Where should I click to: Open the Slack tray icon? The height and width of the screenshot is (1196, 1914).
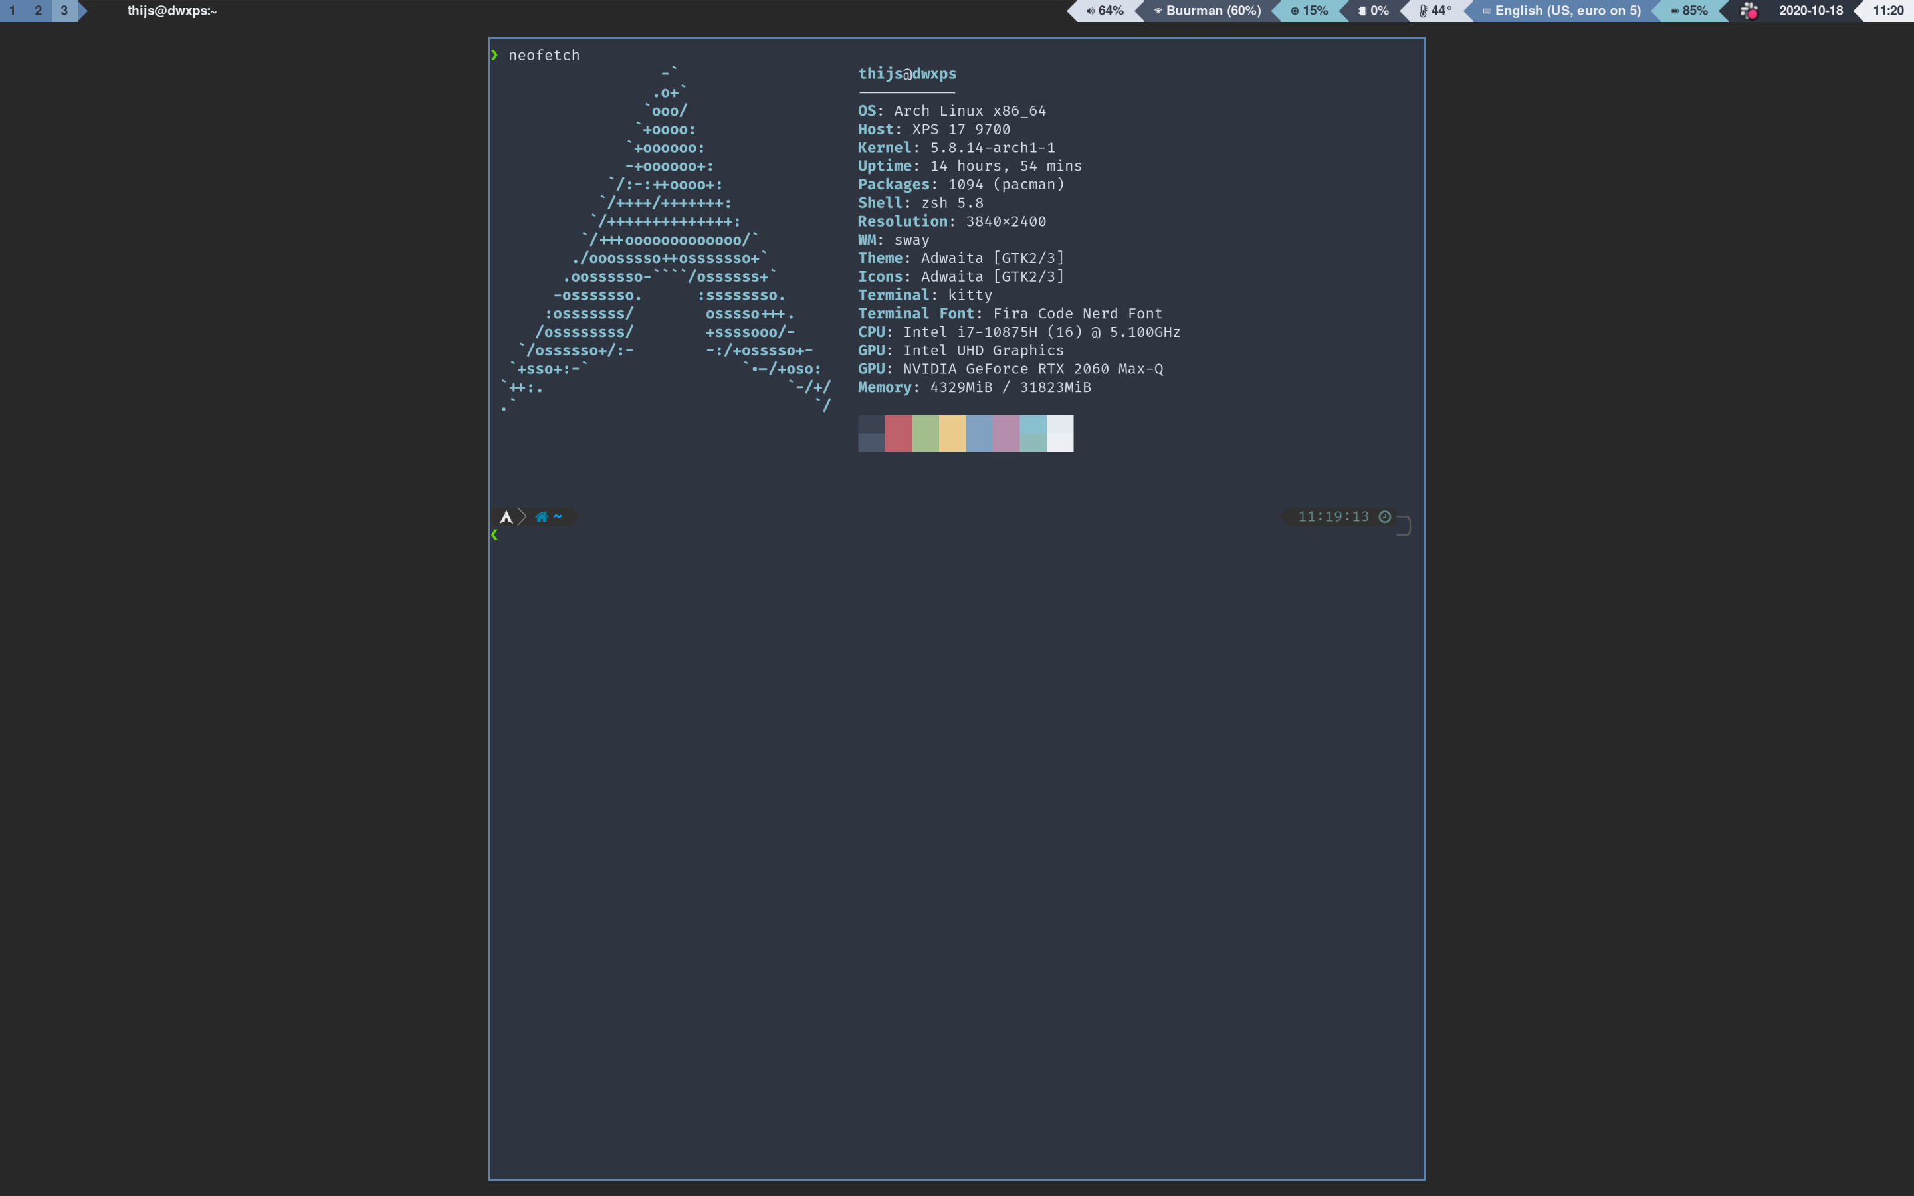click(1749, 10)
